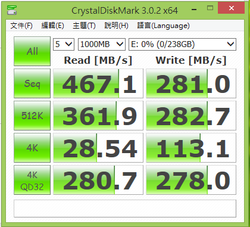Image resolution: width=250 pixels, height=227 pixels.
Task: Start the 512K benchmark test
Action: pos(32,116)
